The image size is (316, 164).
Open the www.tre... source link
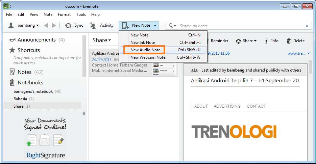click(296, 53)
